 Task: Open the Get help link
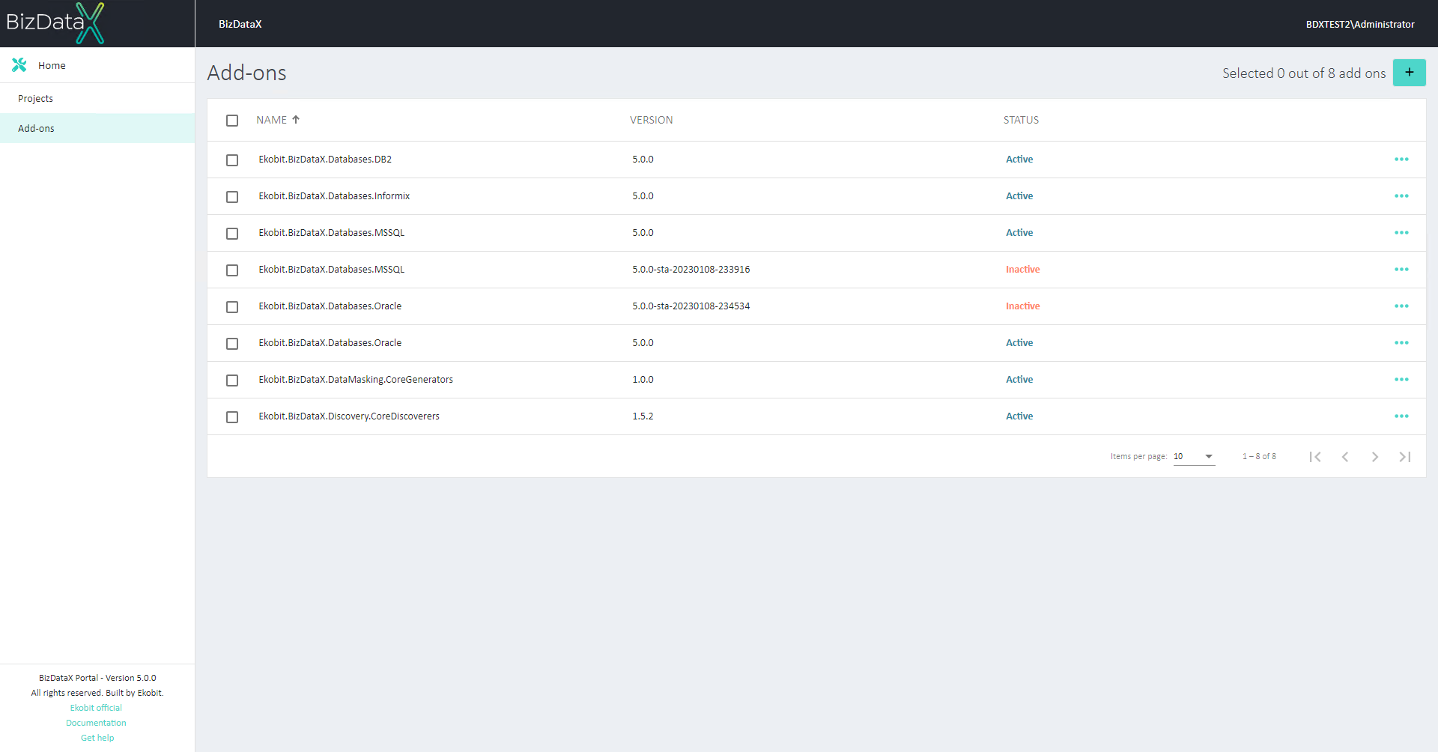[x=97, y=738]
